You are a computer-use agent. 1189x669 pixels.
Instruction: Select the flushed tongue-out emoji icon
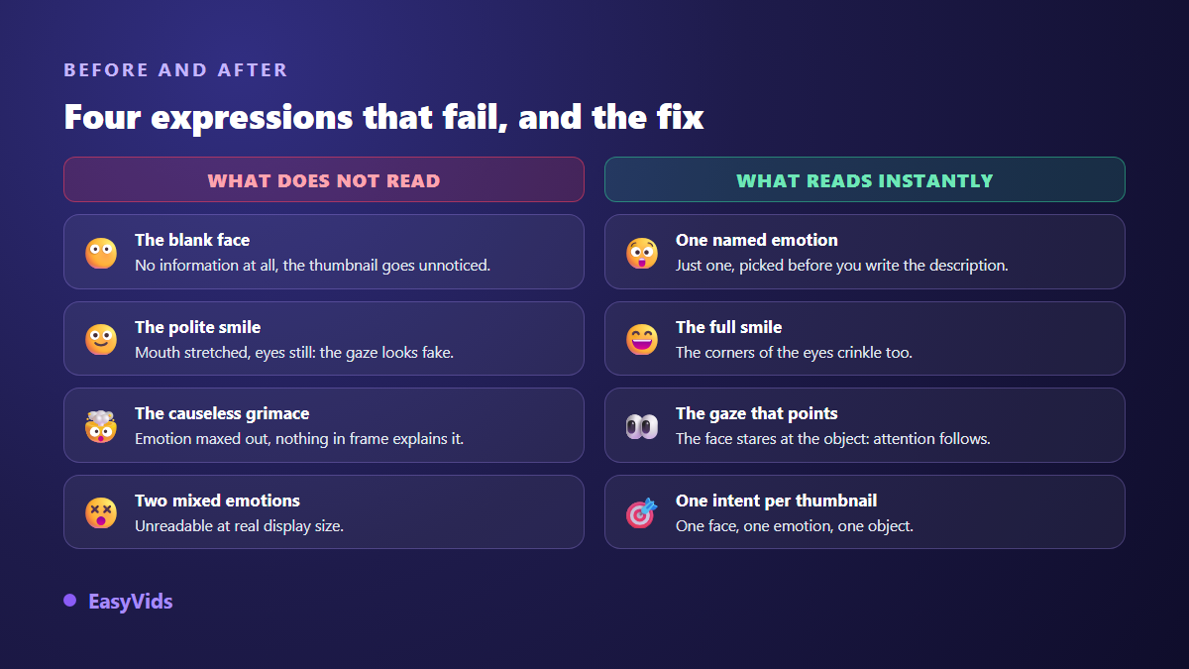(642, 253)
